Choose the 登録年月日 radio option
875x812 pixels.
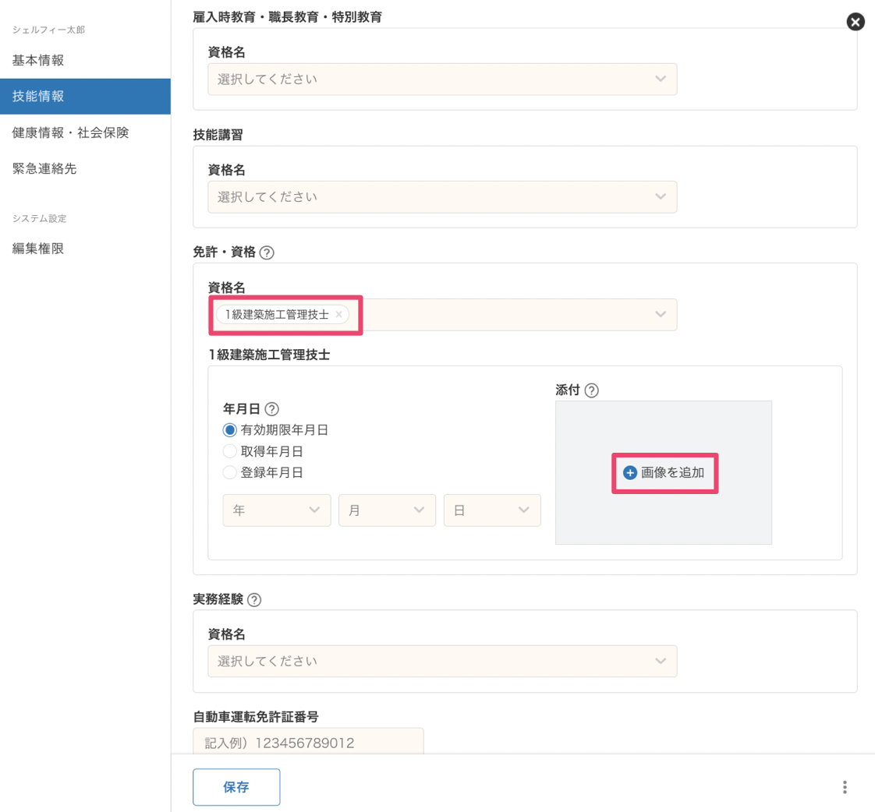click(x=230, y=472)
